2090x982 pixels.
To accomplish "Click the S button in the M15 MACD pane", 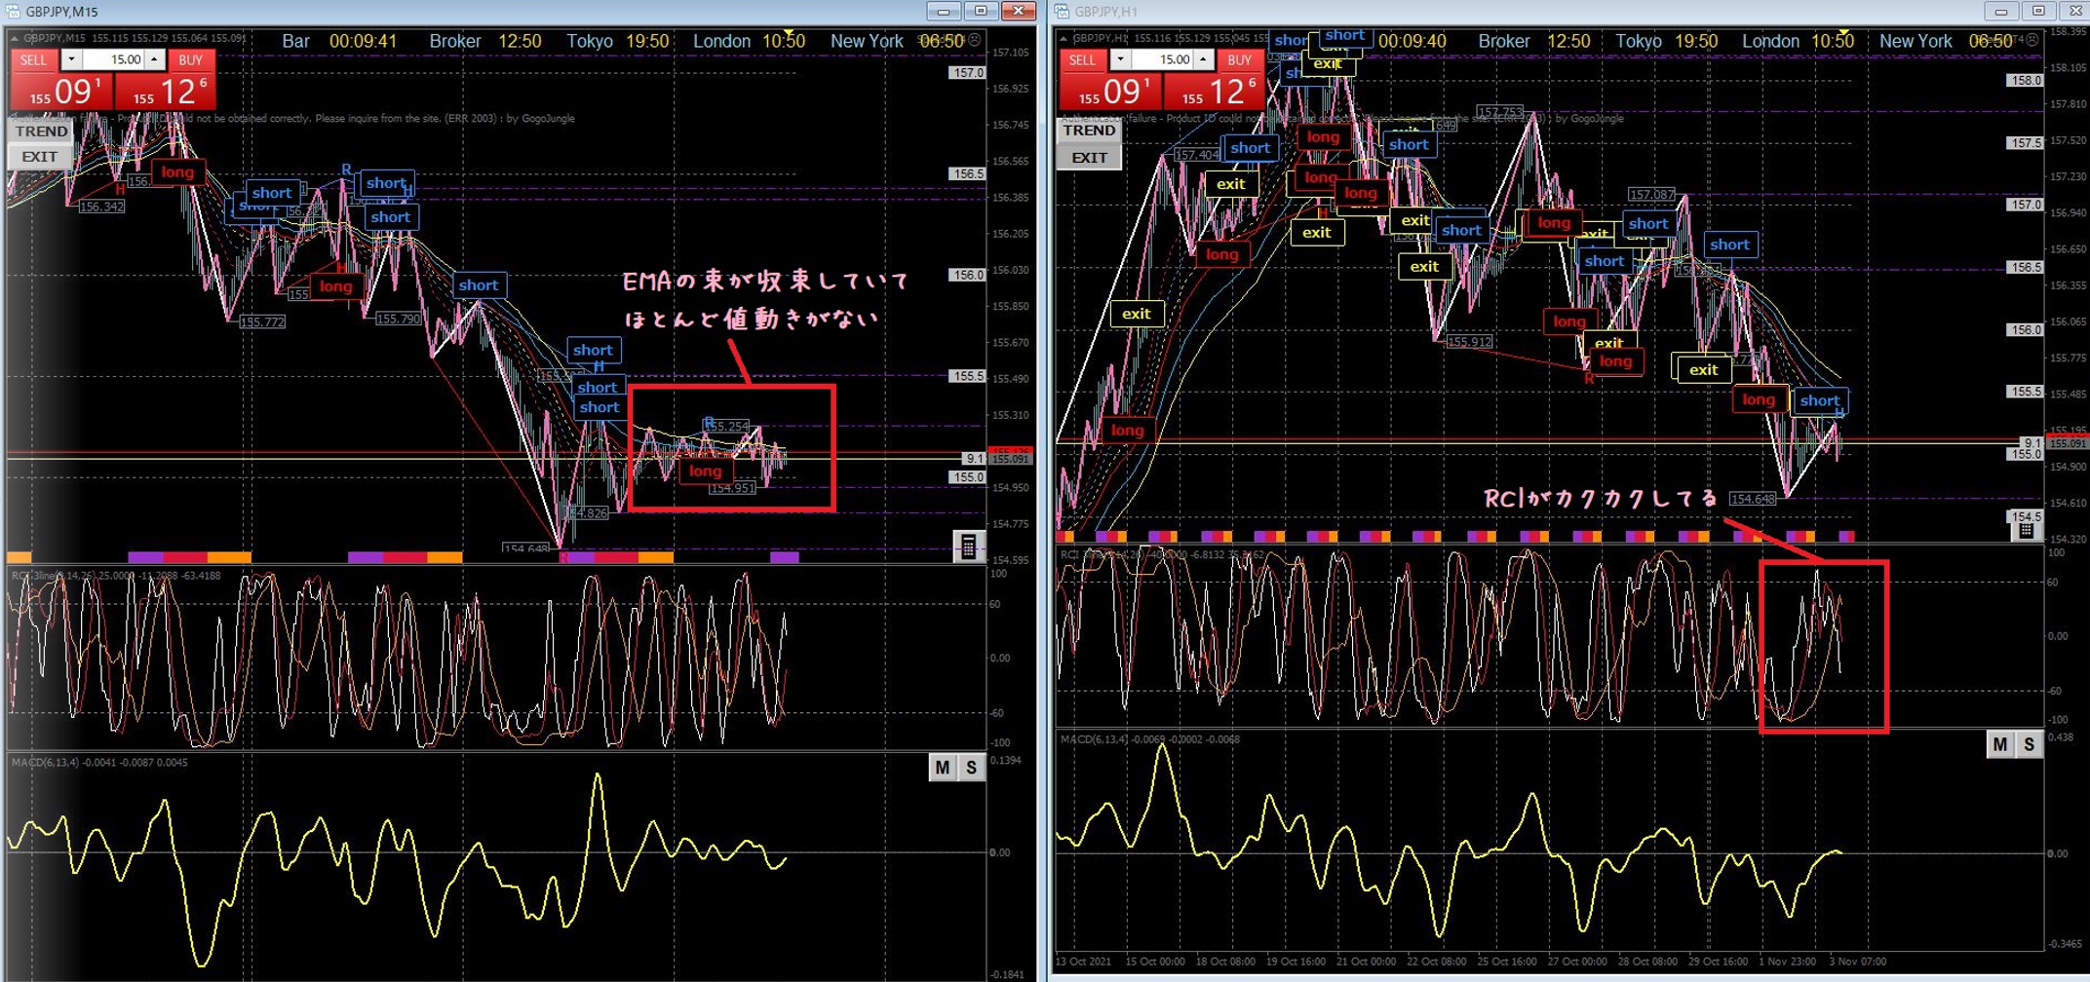I will click(x=971, y=768).
